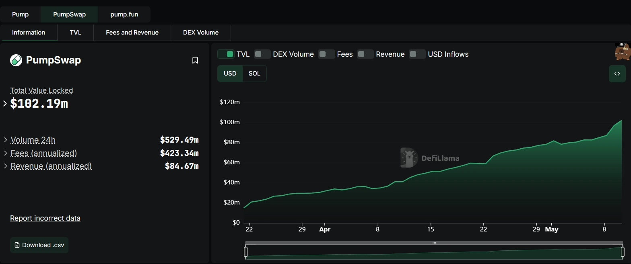Click the Volume 24h label
The width and height of the screenshot is (631, 264).
pyautogui.click(x=33, y=140)
